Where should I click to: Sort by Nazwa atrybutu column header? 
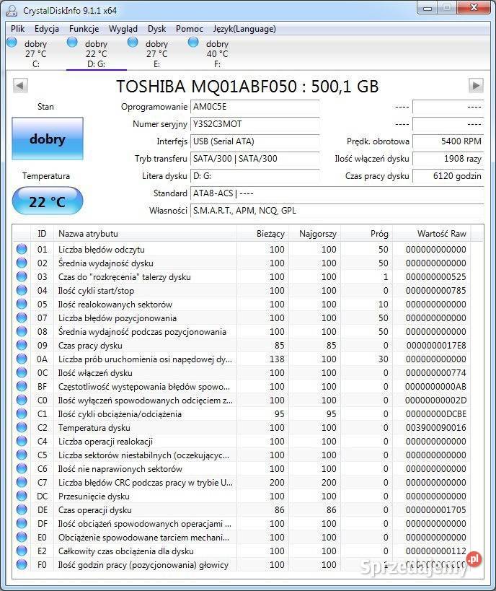146,234
